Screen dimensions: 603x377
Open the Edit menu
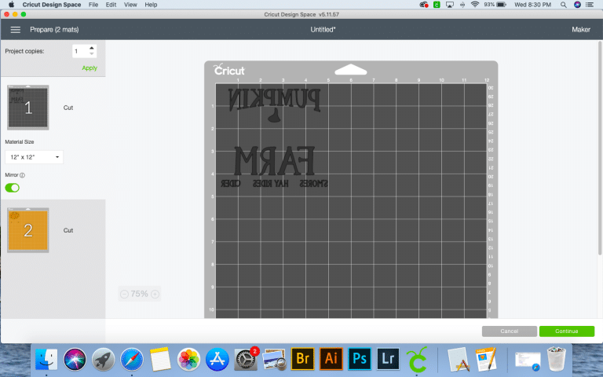tap(111, 5)
